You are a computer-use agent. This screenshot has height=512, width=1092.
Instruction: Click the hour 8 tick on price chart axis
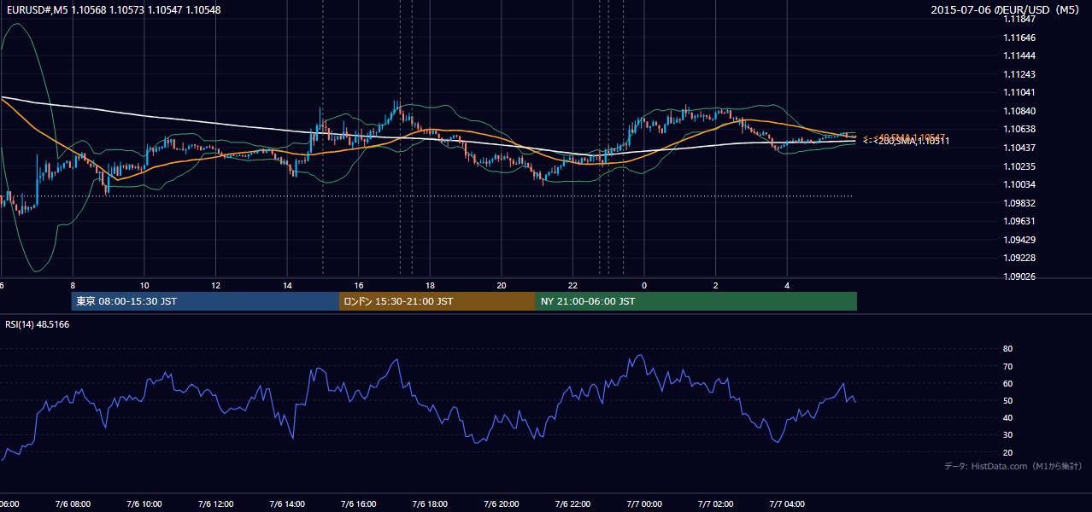[x=73, y=285]
